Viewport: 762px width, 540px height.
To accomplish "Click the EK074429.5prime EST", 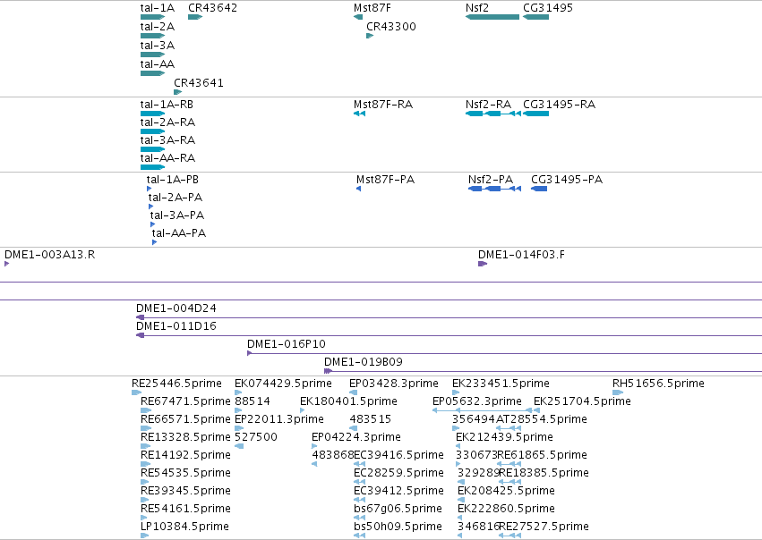I will [x=238, y=392].
